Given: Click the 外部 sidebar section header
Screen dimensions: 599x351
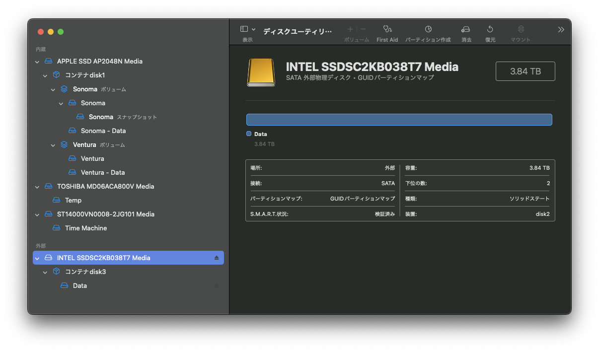Looking at the screenshot, I should (x=40, y=246).
